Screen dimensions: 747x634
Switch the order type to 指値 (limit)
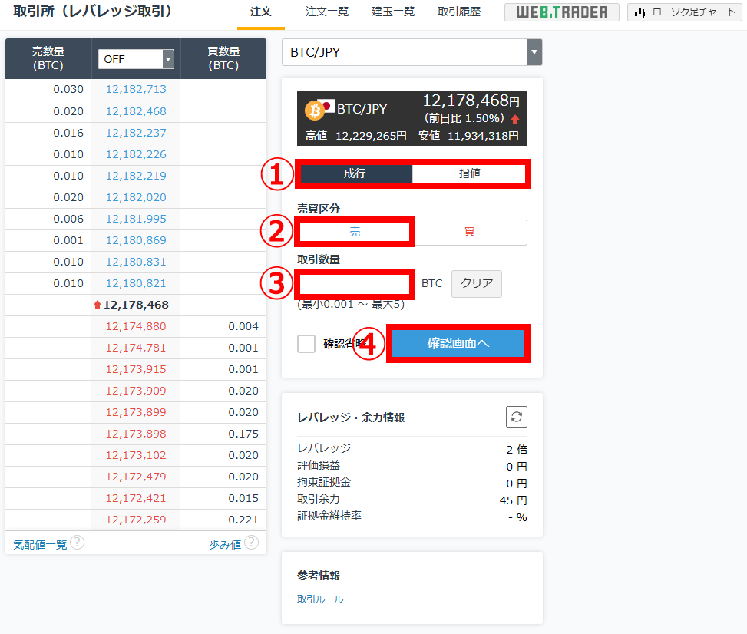(471, 173)
